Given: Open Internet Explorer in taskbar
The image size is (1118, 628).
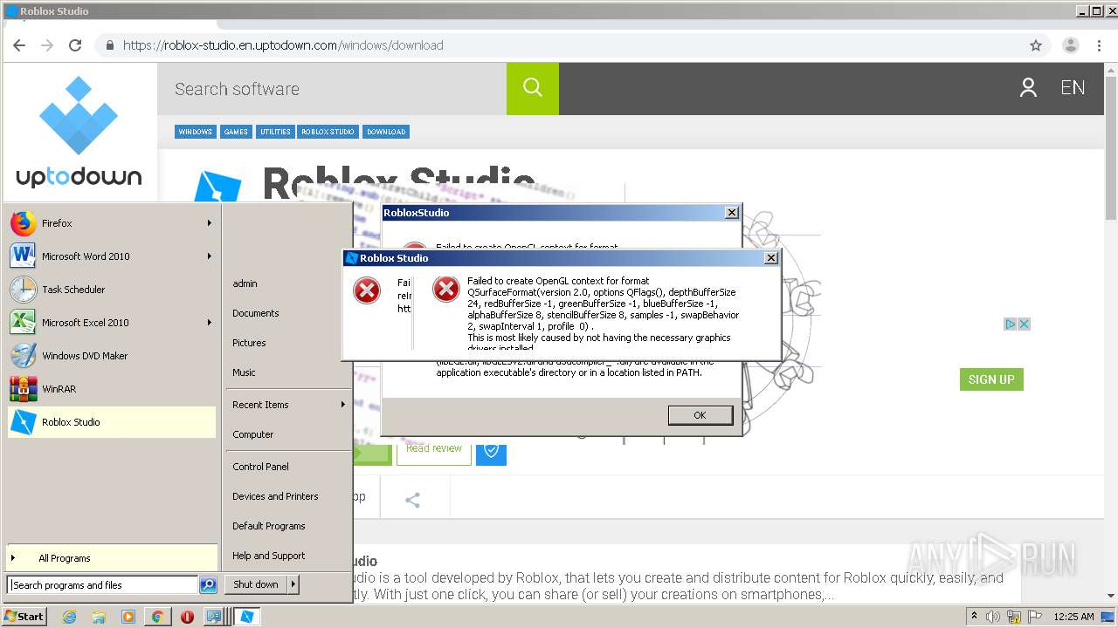Looking at the screenshot, I should tap(70, 617).
